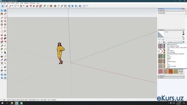The height and width of the screenshot is (105, 187).
Task: Open 3D Warehouse from the top toolbar
Action: point(69,6)
